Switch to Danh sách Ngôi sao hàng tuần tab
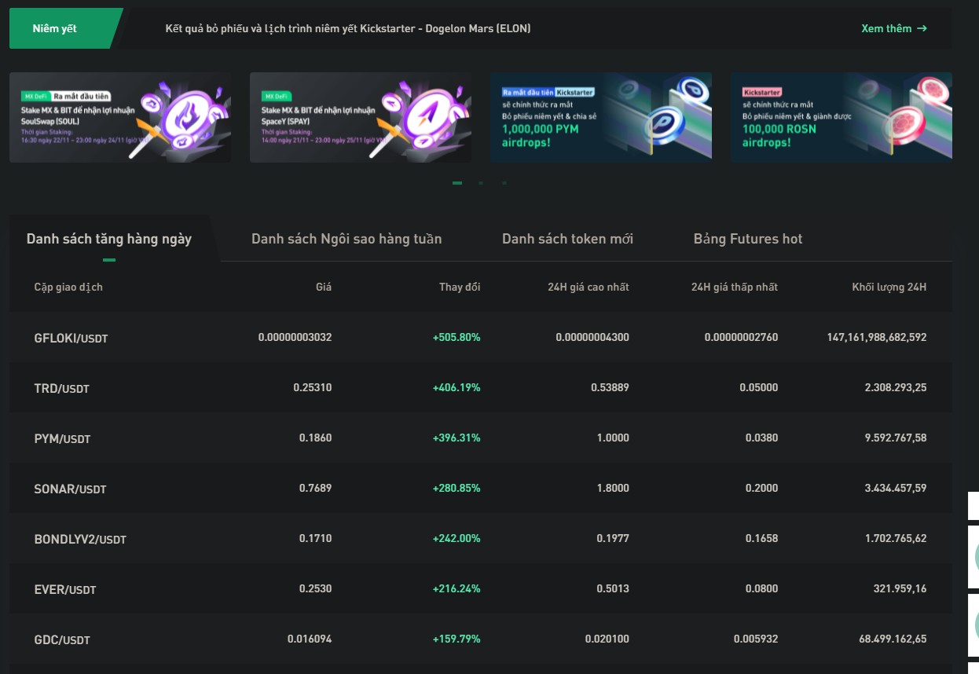 (x=346, y=239)
